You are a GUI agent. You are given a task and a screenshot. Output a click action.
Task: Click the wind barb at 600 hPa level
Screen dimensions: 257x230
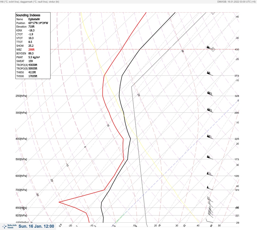[x=210, y=174]
